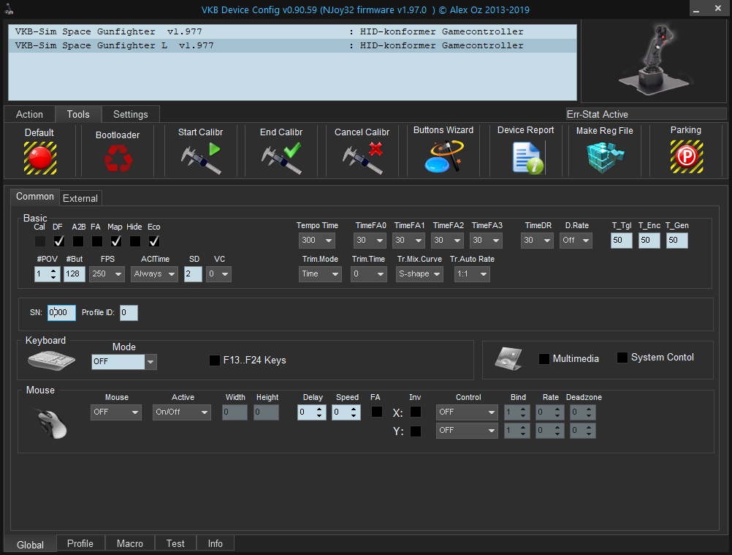Switch to the Action tab
Image resolution: width=732 pixels, height=555 pixels.
[29, 115]
